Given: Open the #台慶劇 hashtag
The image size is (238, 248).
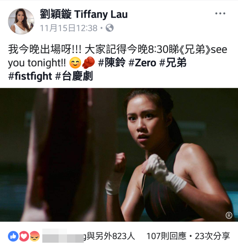Looking at the screenshot, I should (x=74, y=76).
